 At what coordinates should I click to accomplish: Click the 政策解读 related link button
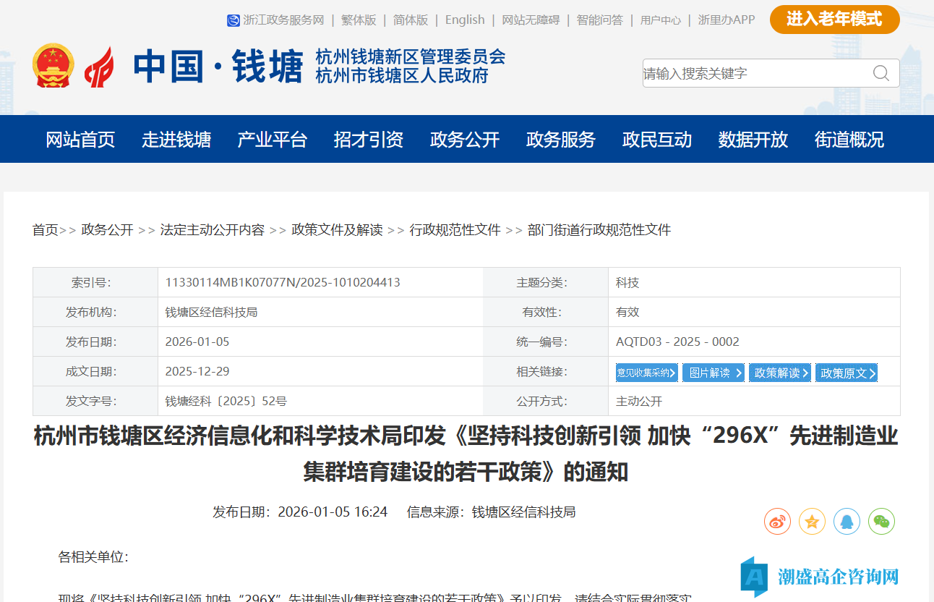[780, 373]
